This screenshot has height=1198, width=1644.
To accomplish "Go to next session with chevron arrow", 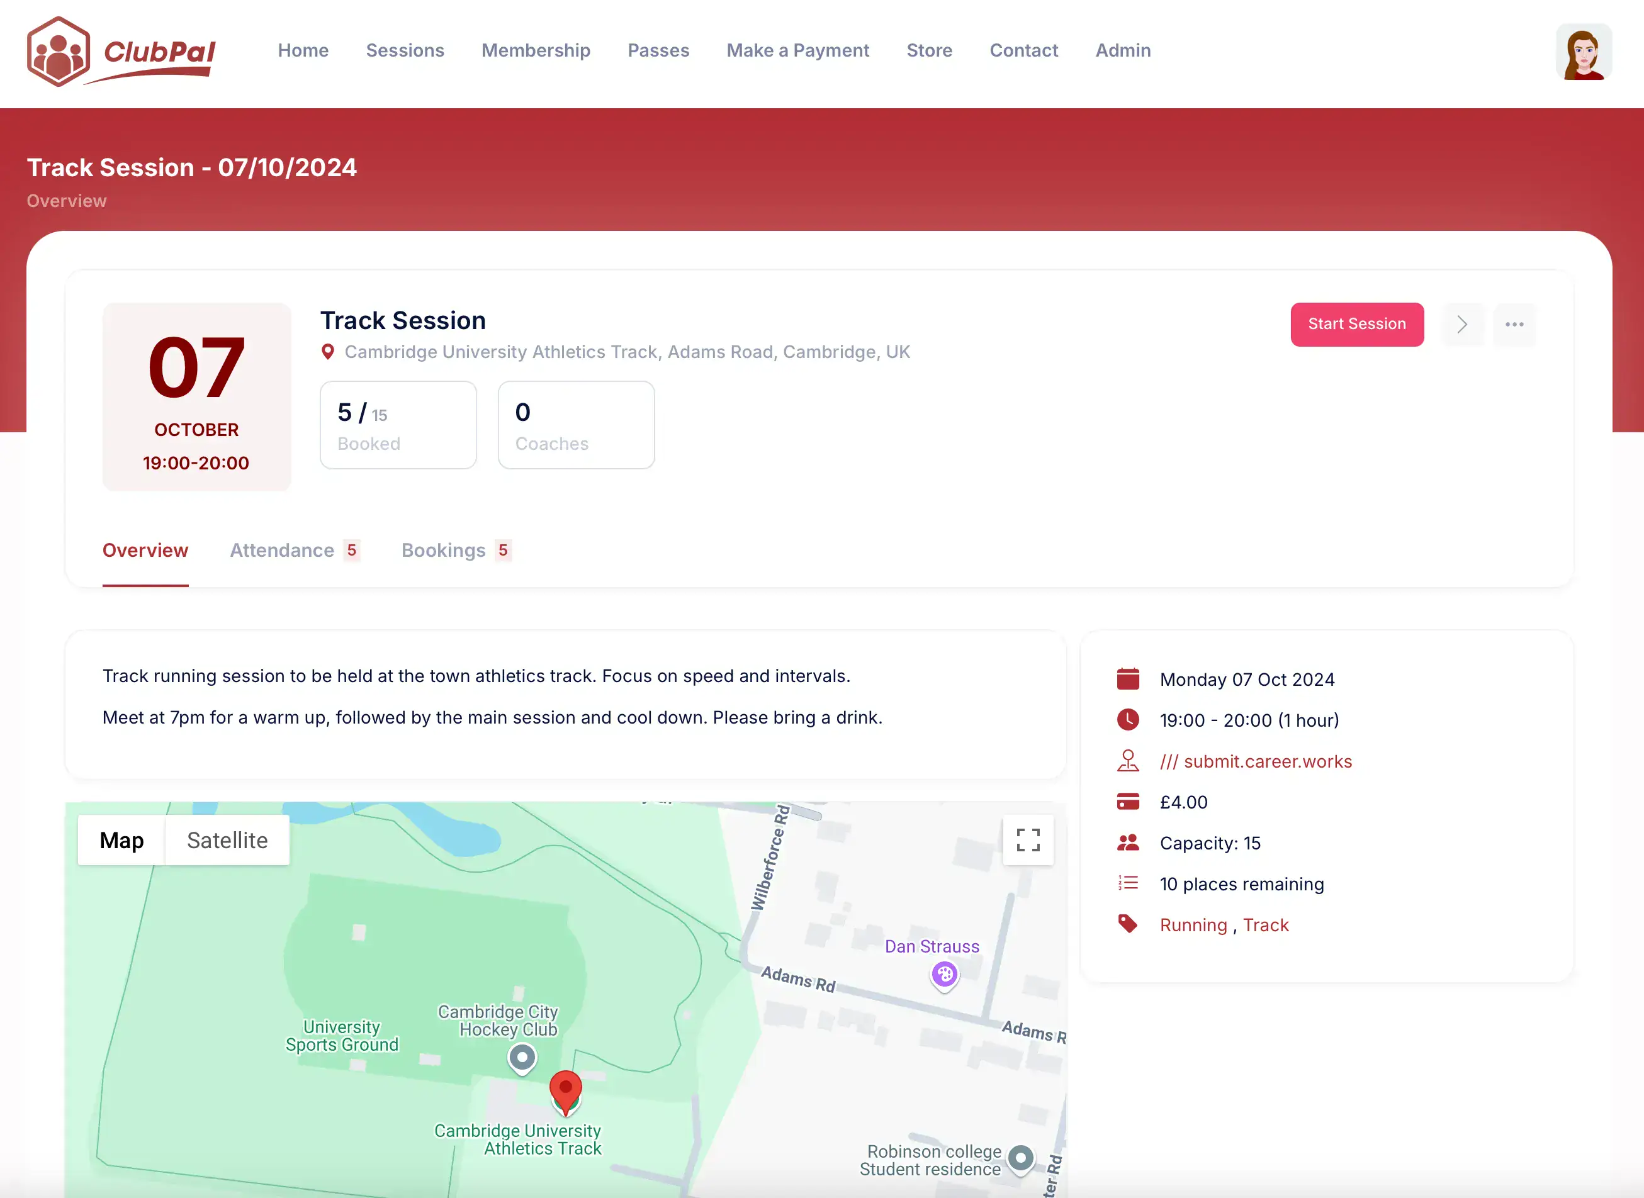I will 1462,324.
